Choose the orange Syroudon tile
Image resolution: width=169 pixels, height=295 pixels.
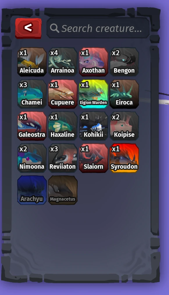click(x=124, y=158)
